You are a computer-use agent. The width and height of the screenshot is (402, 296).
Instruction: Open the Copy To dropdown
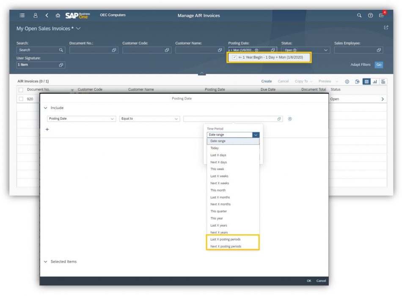303,81
